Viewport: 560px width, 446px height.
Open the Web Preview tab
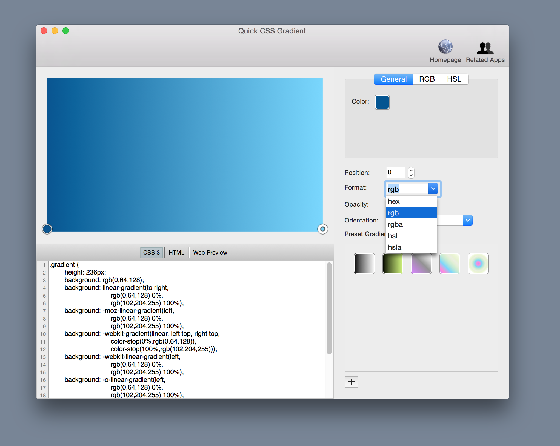click(210, 253)
